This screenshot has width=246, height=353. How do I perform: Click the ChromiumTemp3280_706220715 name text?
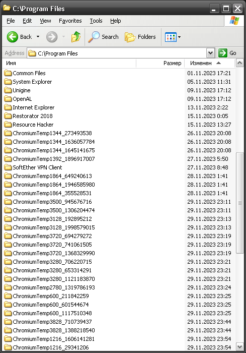point(52,262)
